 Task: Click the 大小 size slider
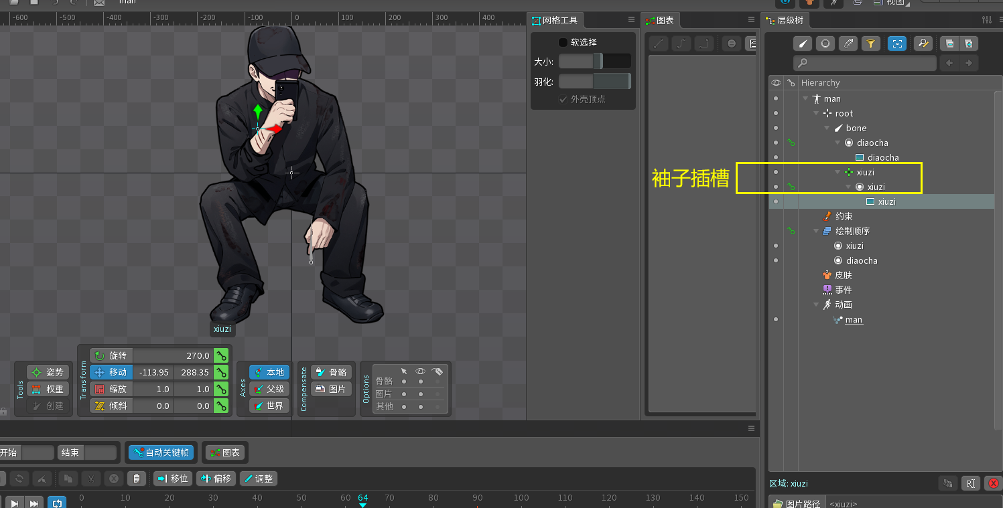click(x=594, y=62)
